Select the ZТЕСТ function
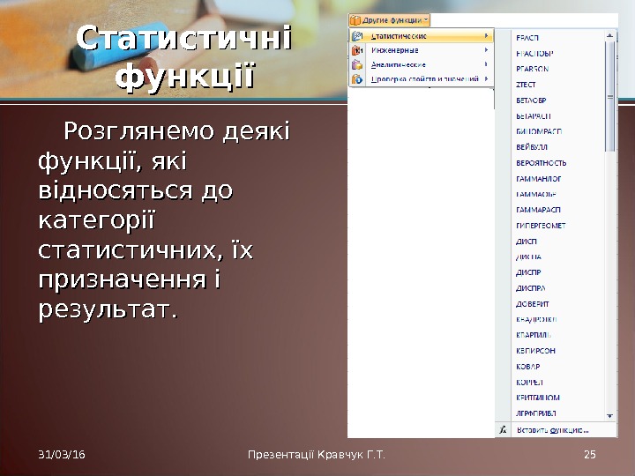The height and width of the screenshot is (476, 635). pos(526,85)
